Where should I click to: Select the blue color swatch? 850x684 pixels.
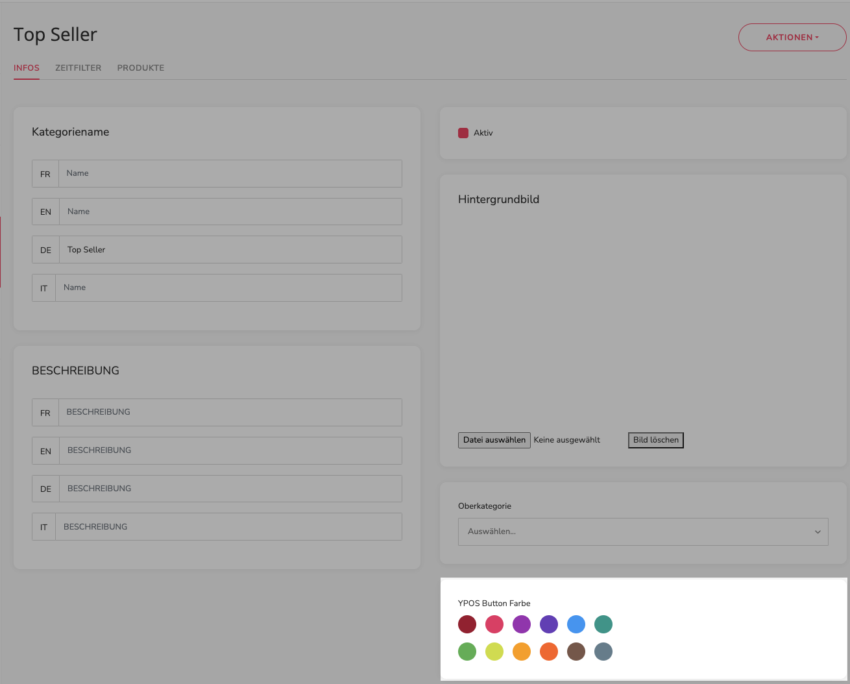[576, 624]
